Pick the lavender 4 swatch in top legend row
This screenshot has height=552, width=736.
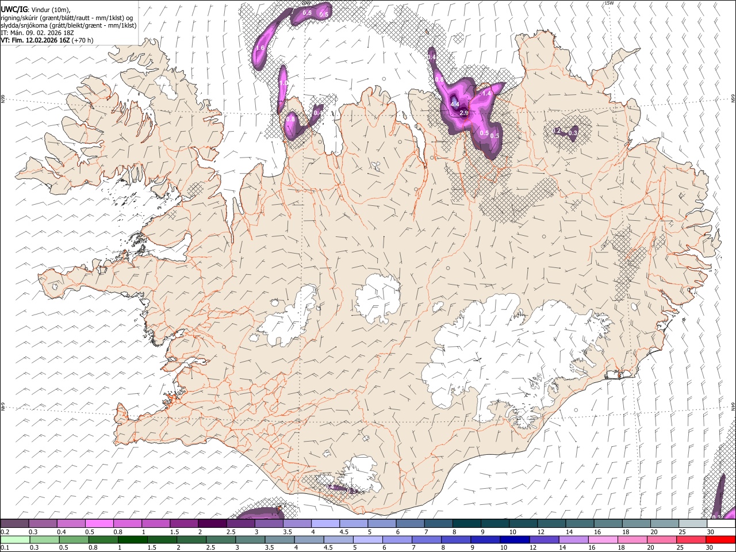point(325,524)
